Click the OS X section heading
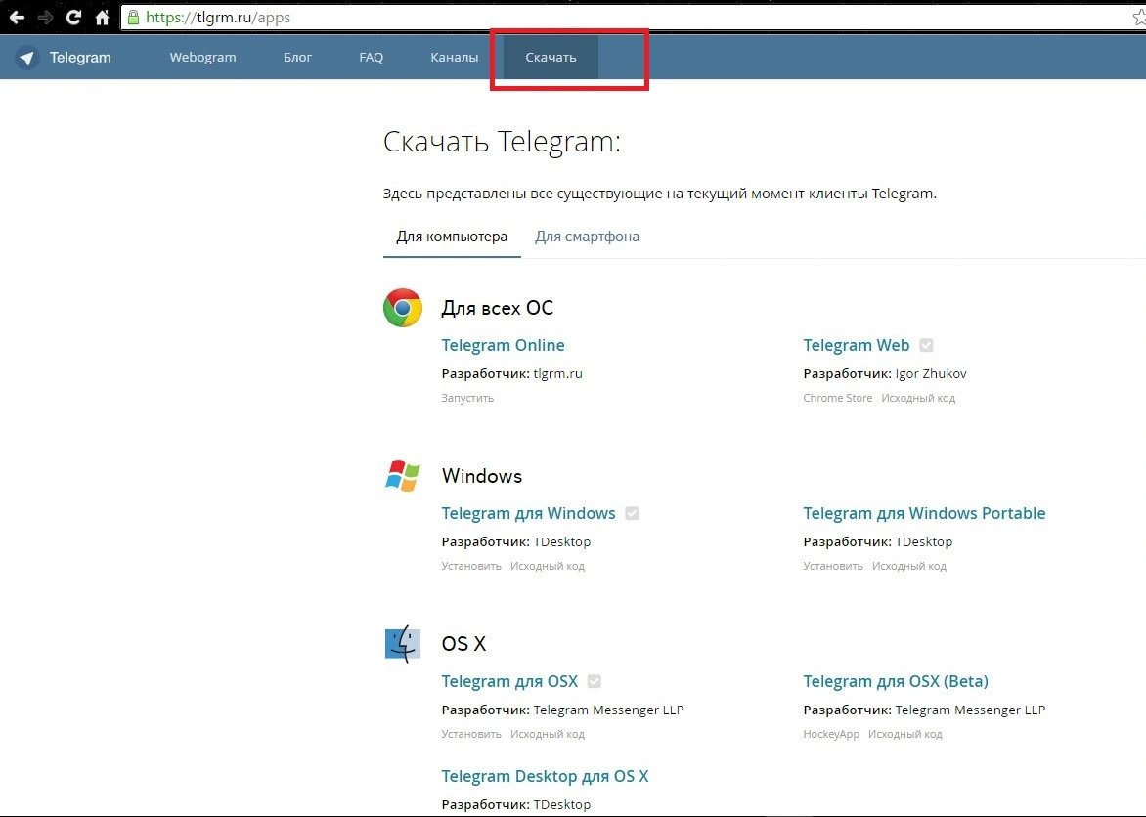The height and width of the screenshot is (817, 1146). 463,644
